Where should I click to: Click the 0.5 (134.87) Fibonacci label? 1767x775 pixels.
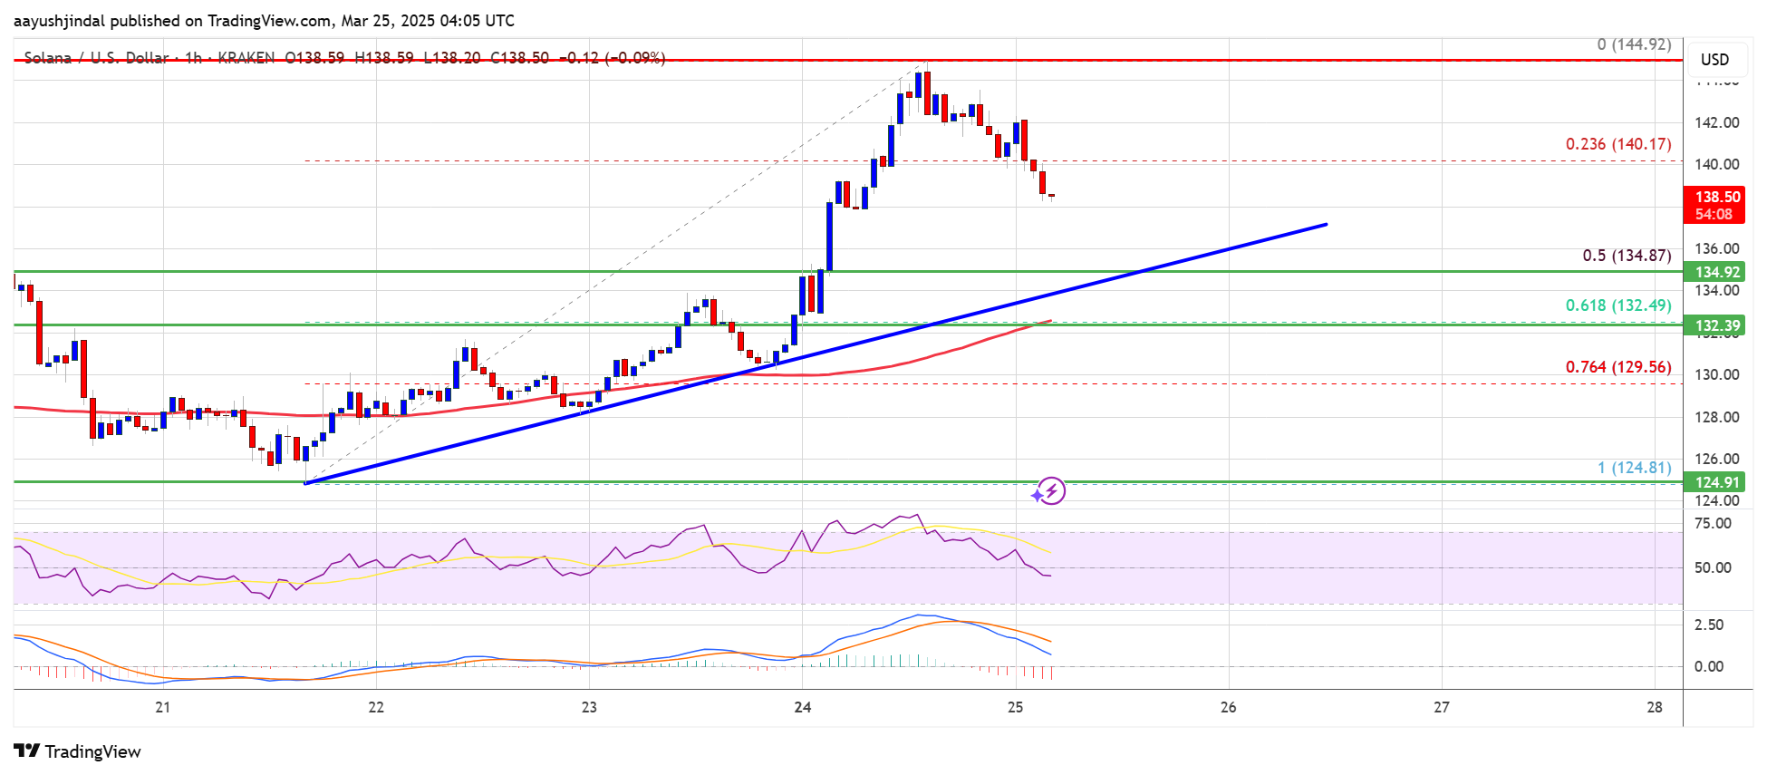pyautogui.click(x=1626, y=256)
